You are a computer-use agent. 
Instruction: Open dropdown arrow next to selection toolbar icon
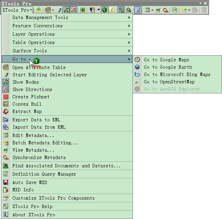point(99,10)
